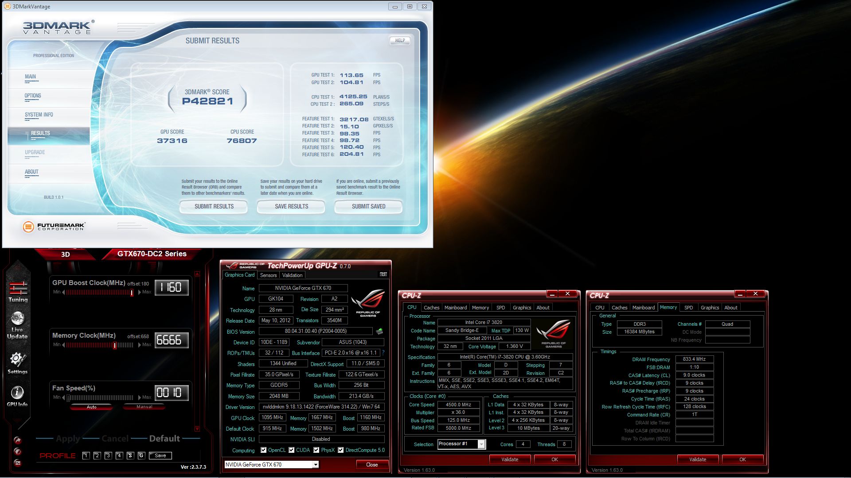This screenshot has width=851, height=478.
Task: Click the Submit Results button
Action: click(214, 206)
